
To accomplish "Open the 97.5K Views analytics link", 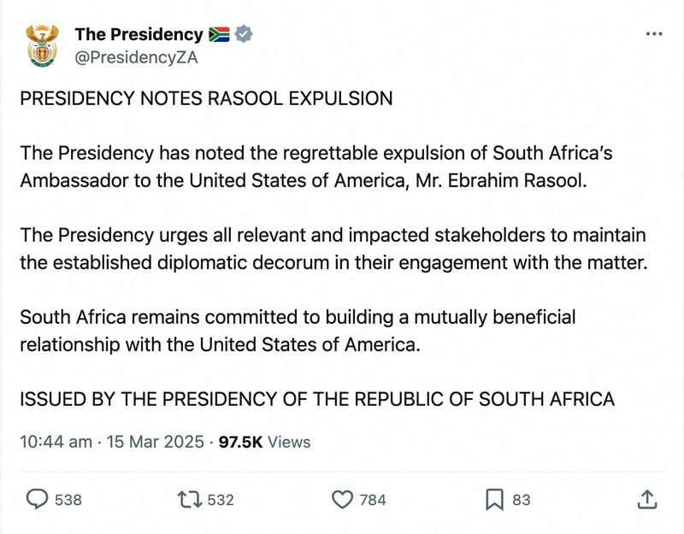I will click(265, 442).
